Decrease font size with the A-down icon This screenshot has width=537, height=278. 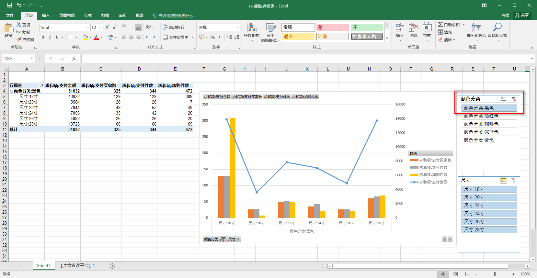[114, 28]
